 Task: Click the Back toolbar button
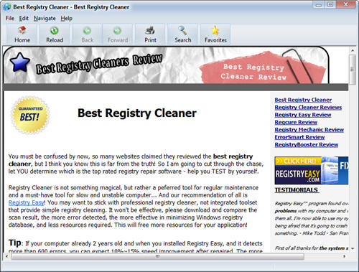pos(87,34)
